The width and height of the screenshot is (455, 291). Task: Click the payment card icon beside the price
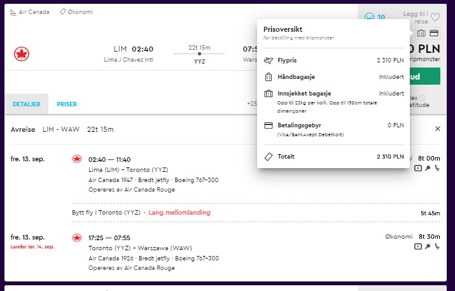pos(434,33)
